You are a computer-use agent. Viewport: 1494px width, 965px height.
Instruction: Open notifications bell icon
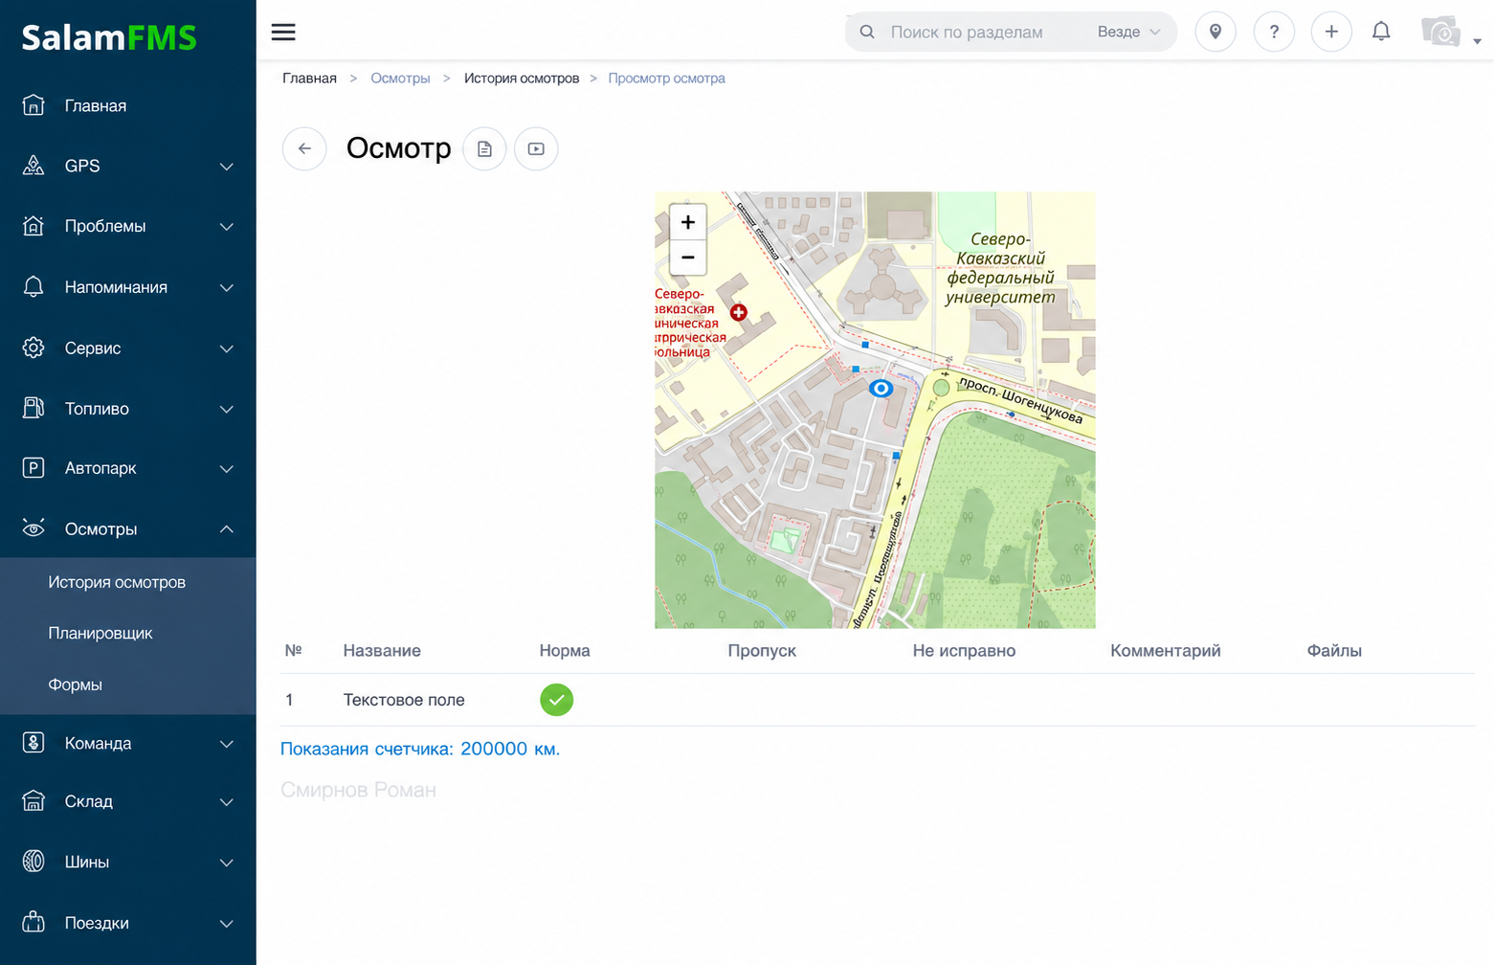(x=1381, y=32)
